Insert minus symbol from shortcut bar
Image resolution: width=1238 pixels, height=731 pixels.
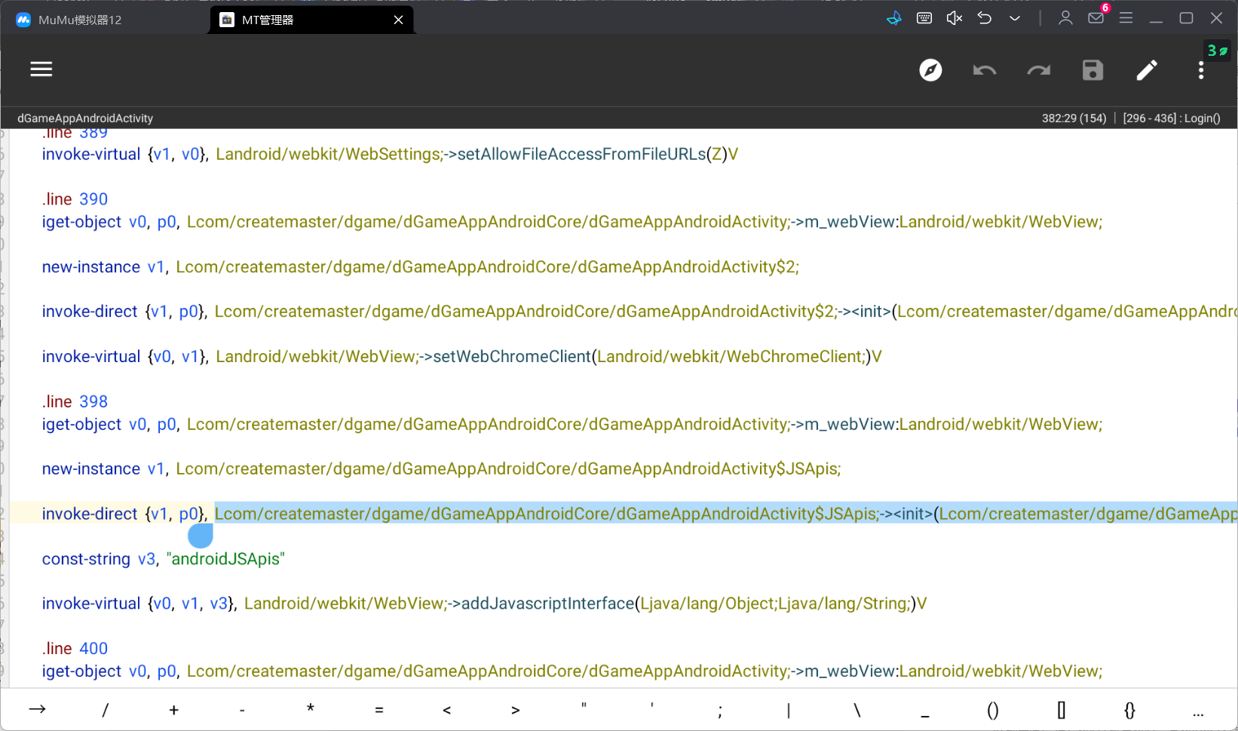click(x=242, y=710)
